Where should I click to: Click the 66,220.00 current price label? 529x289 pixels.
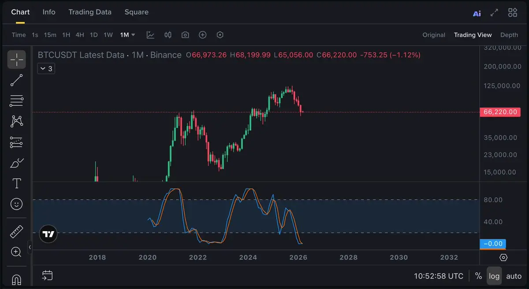500,112
